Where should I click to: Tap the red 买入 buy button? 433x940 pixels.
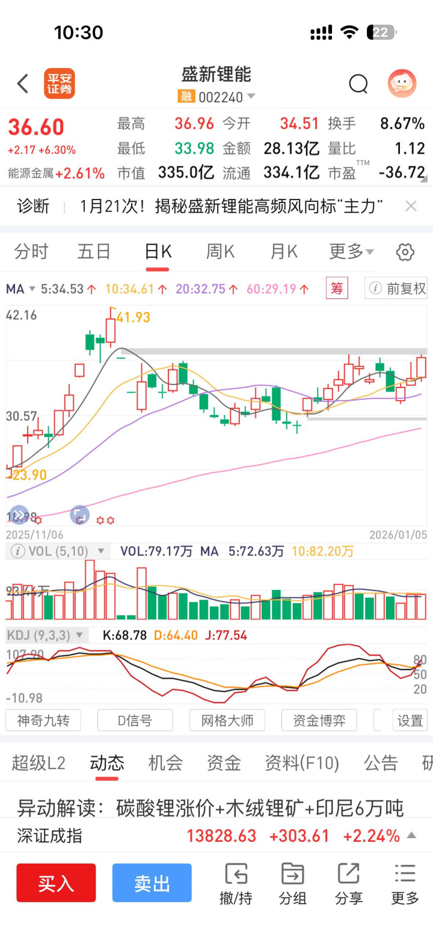click(x=56, y=883)
